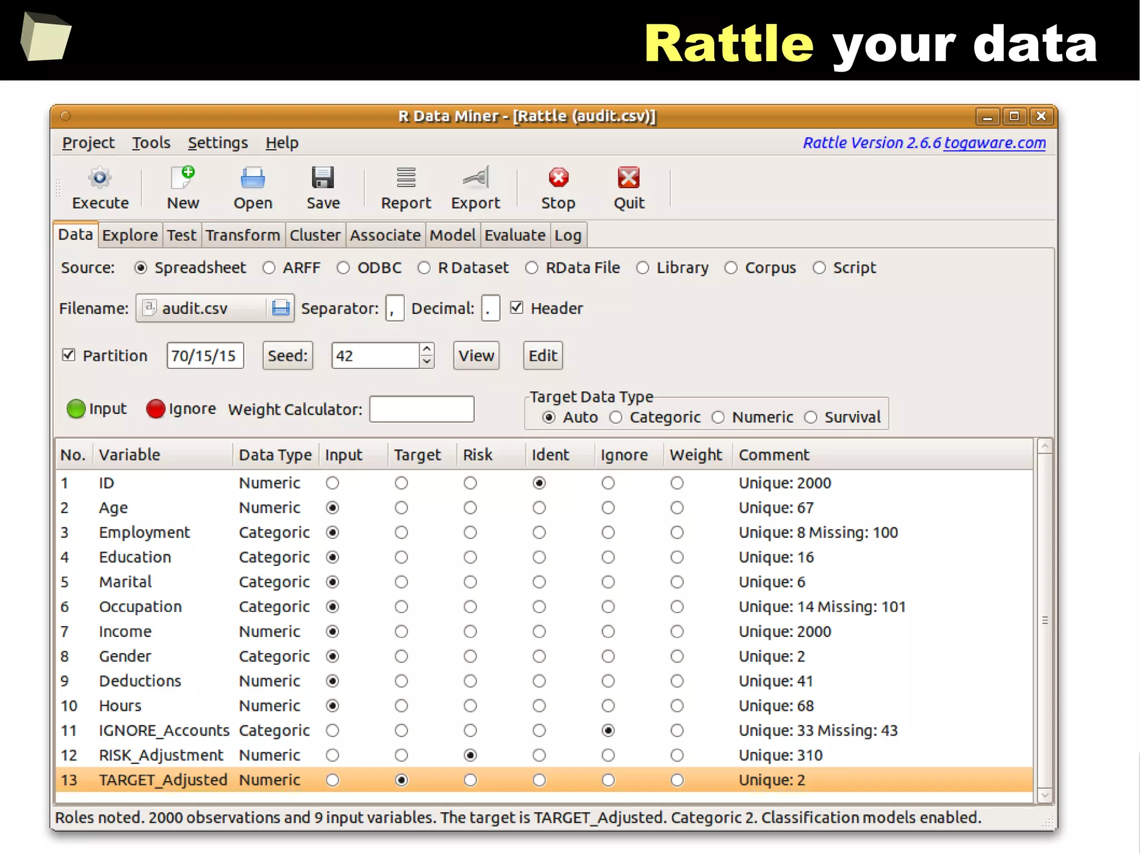This screenshot has width=1140, height=854.
Task: Switch to the Log tab
Action: pyautogui.click(x=568, y=235)
